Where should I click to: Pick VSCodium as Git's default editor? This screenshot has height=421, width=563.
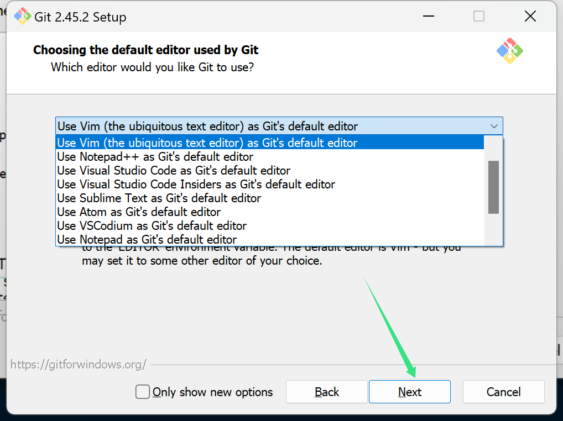point(152,225)
